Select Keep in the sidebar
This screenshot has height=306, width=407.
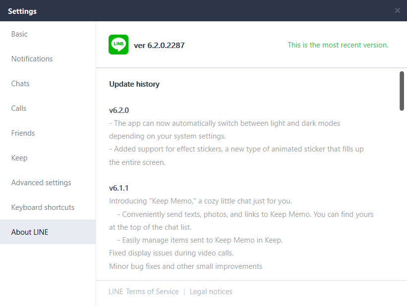[48, 157]
